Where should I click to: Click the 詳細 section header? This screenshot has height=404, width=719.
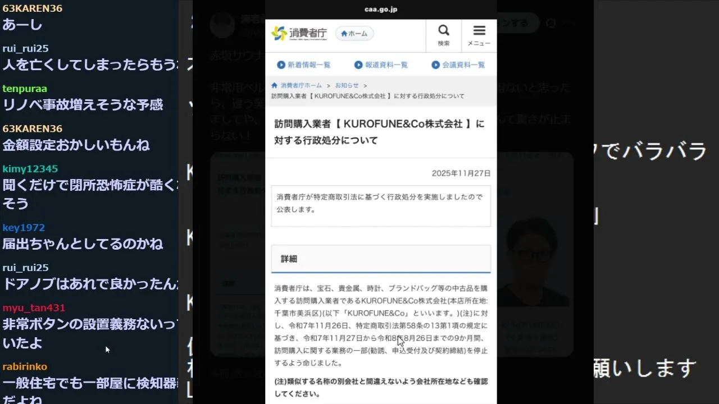click(x=381, y=259)
